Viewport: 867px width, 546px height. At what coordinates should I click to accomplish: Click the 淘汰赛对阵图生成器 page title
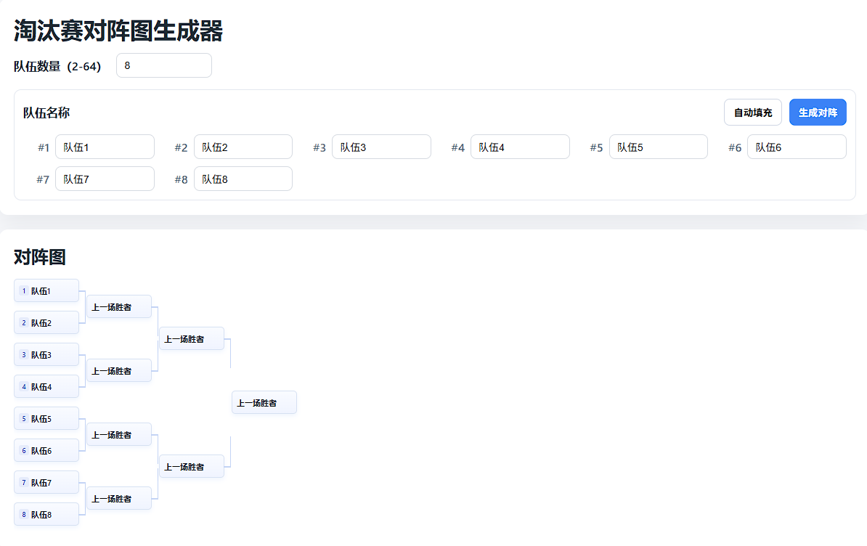[x=118, y=30]
